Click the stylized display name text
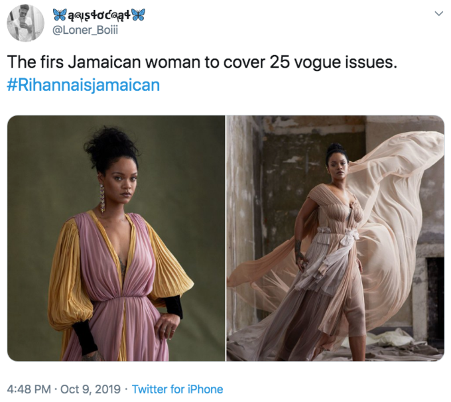The height and width of the screenshot is (402, 451). pyautogui.click(x=99, y=15)
